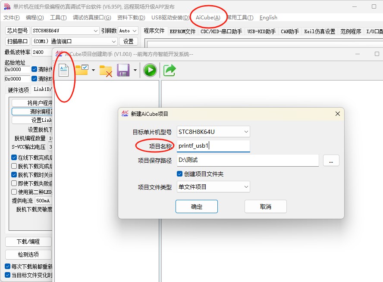Toggle 在线下载完成后 checkbox
This screenshot has width=383, height=282.
coord(14,158)
